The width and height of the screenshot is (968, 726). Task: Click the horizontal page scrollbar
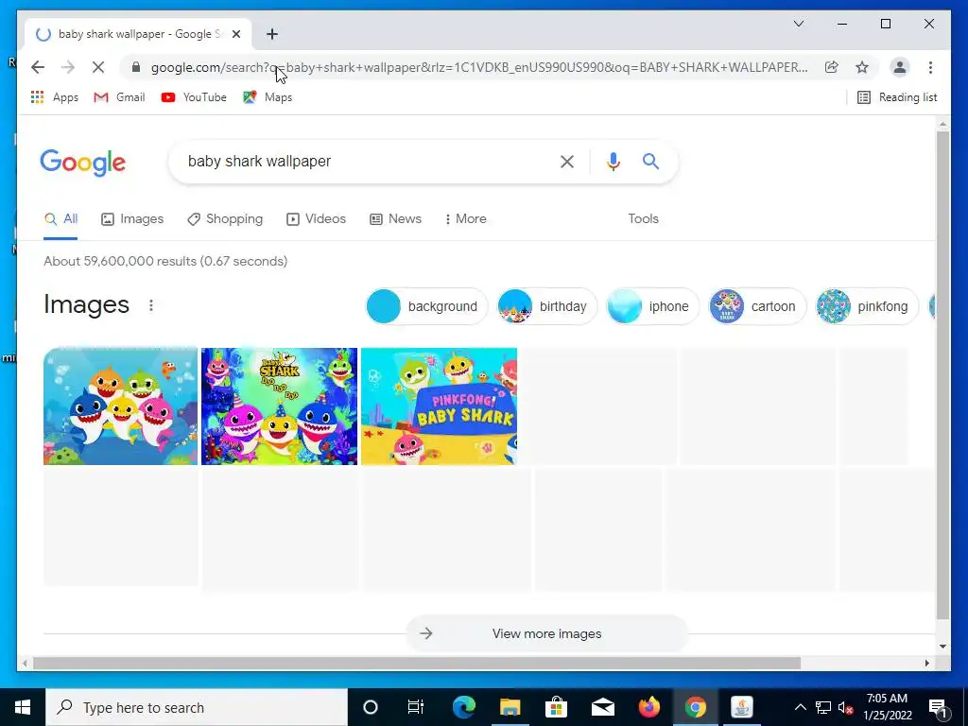coord(417,663)
